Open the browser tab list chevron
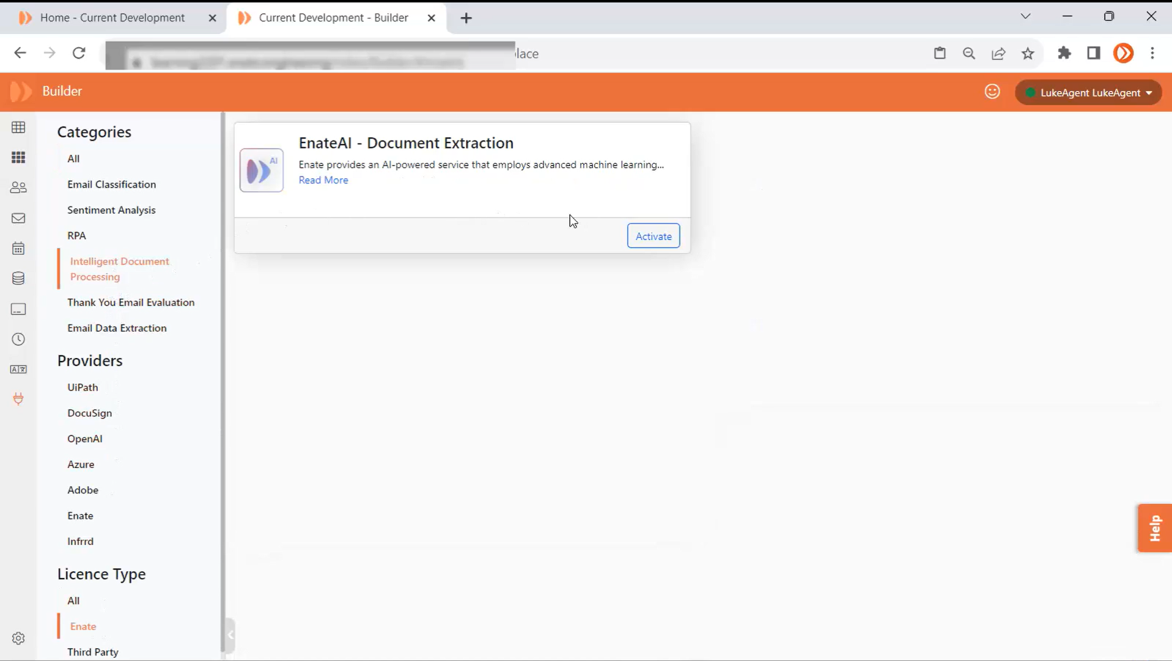The width and height of the screenshot is (1172, 661). (1025, 16)
